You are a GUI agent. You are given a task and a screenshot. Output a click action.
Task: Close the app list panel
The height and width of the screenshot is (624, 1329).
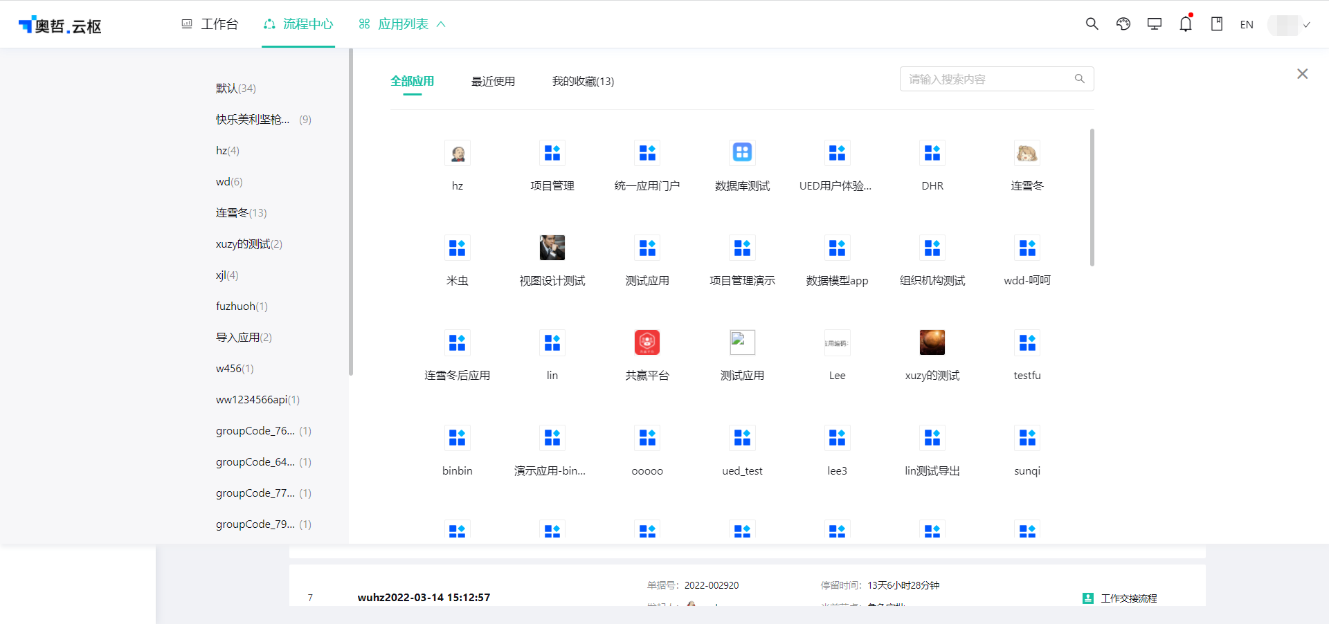[1302, 74]
